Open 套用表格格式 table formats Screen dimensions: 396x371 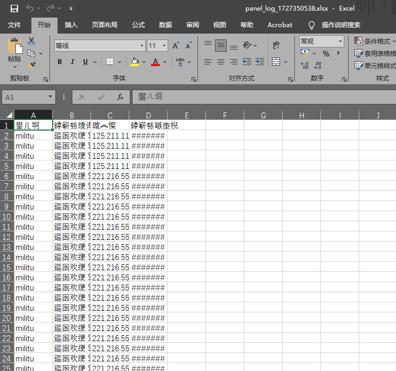[x=375, y=53]
